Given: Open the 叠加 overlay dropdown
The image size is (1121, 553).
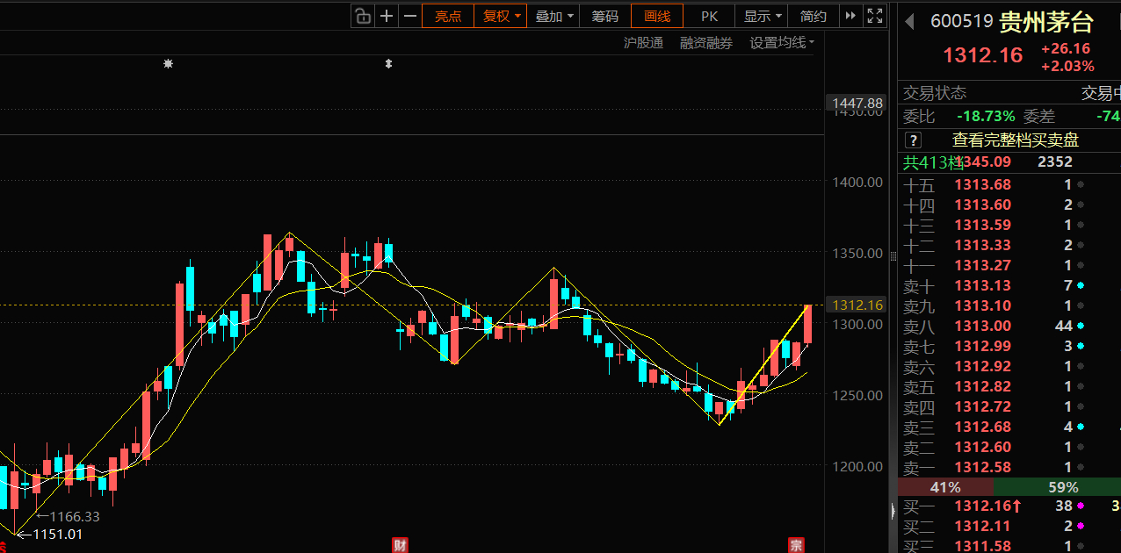Looking at the screenshot, I should (553, 16).
